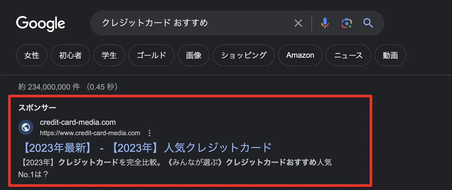Image resolution: width=452 pixels, height=190 pixels.
Task: Switch to the 画像 results tab
Action: coord(194,55)
